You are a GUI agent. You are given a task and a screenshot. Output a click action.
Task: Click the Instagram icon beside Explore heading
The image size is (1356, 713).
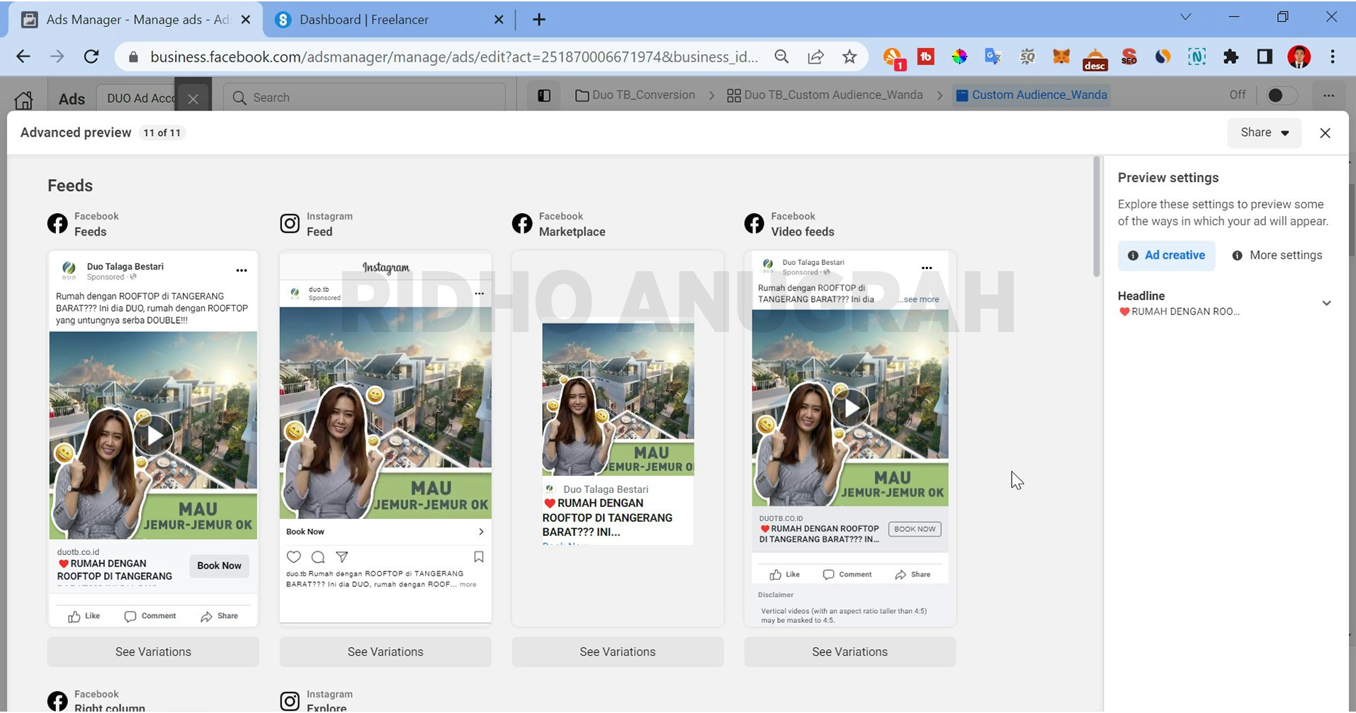tap(290, 701)
